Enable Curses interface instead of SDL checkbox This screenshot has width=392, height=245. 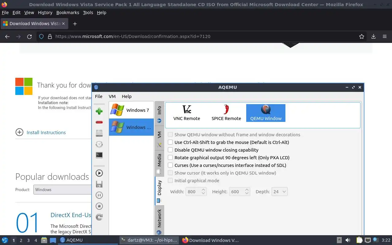(170, 165)
